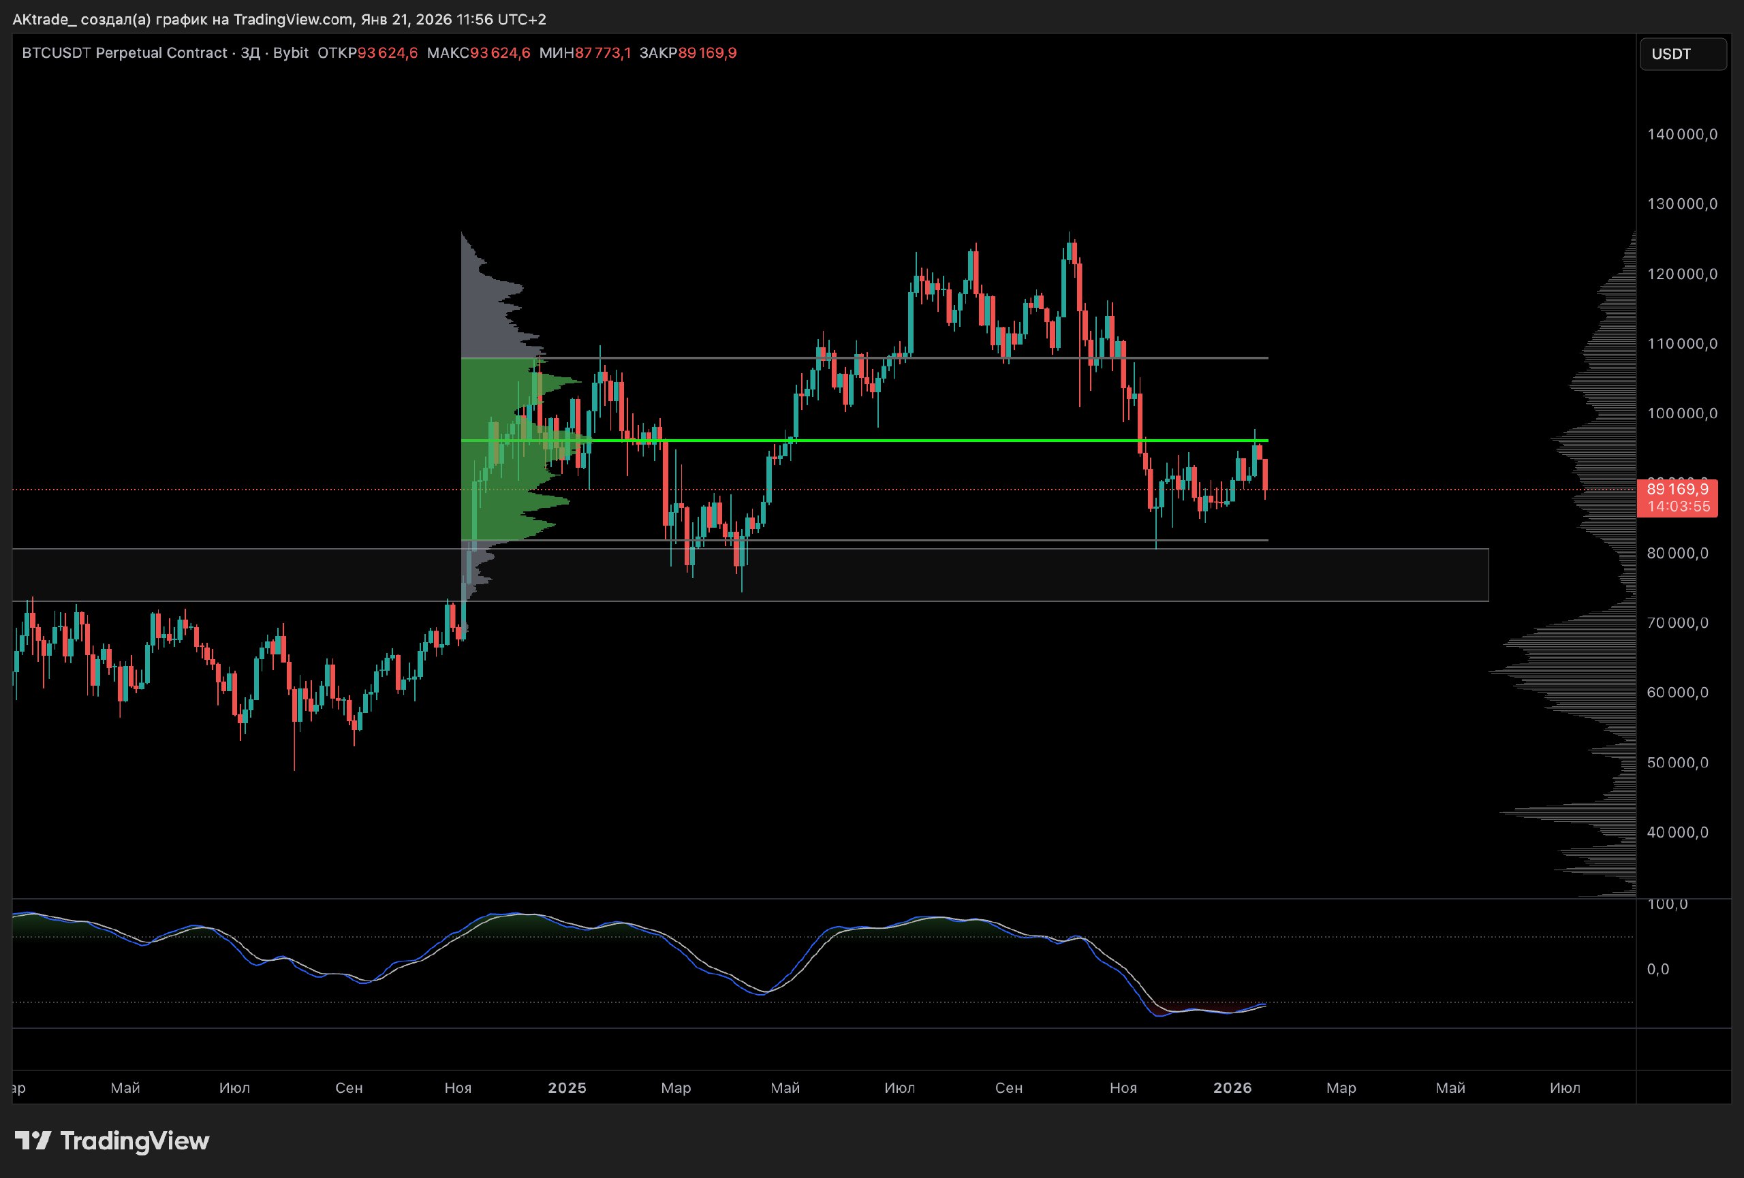Click the ЗАКР 89 169,9 value
The height and width of the screenshot is (1178, 1744).
(707, 52)
